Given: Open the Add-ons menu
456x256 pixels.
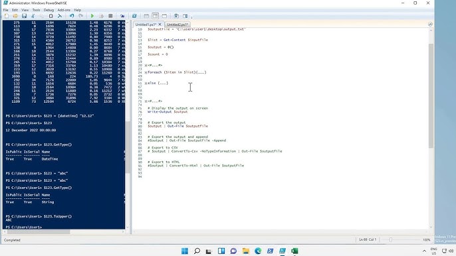Looking at the screenshot, I should (64, 10).
